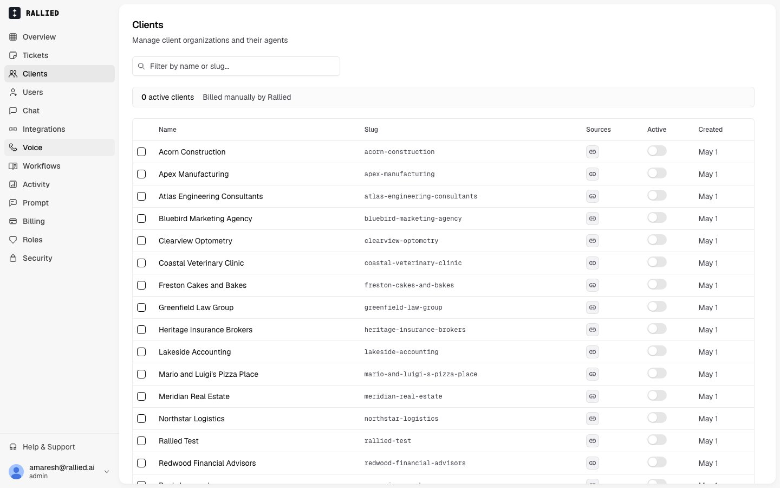
Task: Enable the Bluebird Marketing Agency client
Action: coord(657,217)
